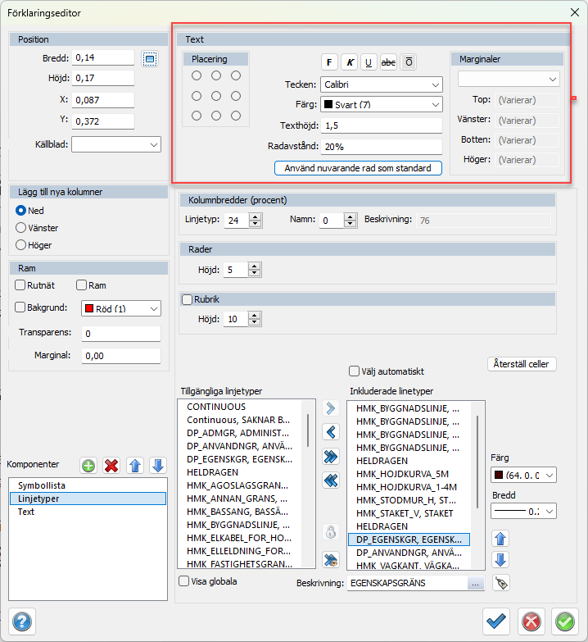
Task: Delete selected component with red X
Action: [x=111, y=465]
